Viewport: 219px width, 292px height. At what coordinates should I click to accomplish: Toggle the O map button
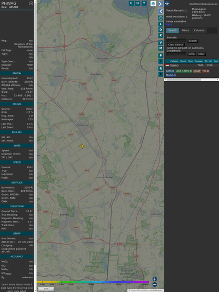pos(161,30)
